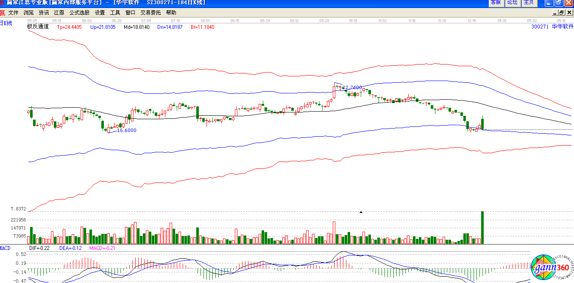Click the red 赢 icon in menu bar
Screen dimensions: 574x283
click(3, 13)
